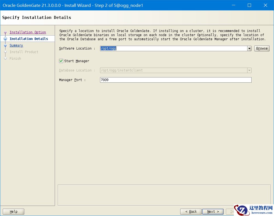Click the Finish step label

tap(15, 59)
